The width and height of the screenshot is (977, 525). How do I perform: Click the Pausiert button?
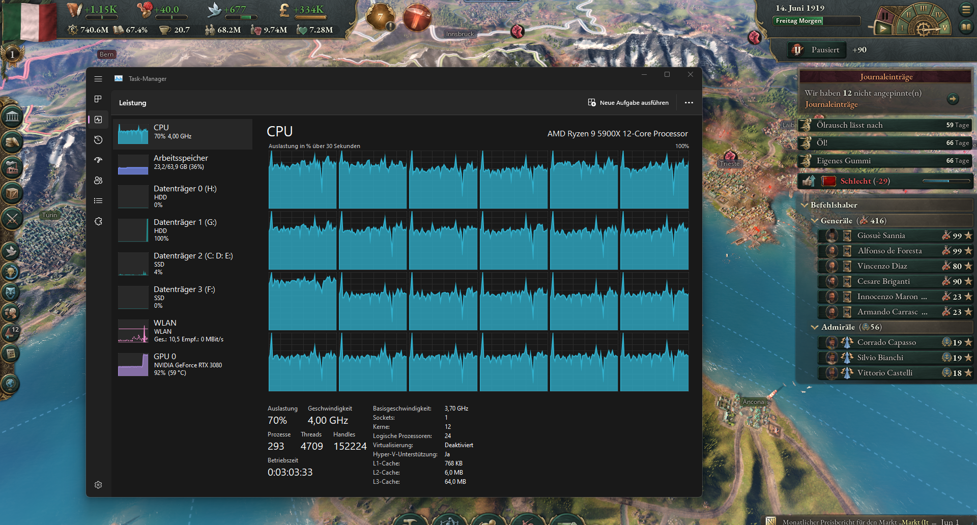coord(817,50)
